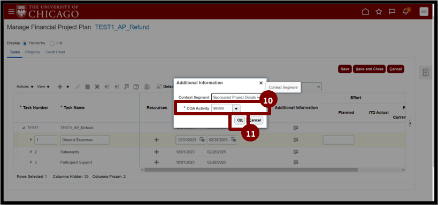438x205 pixels.
Task: Expand task 3 Participant Support
Action: pos(31,162)
